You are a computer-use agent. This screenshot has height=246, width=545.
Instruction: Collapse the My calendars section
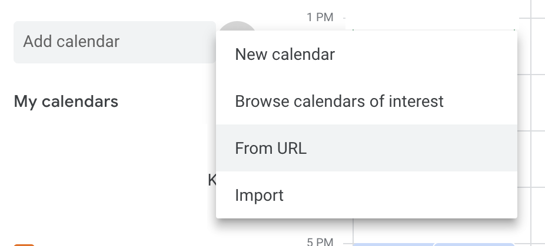point(66,102)
